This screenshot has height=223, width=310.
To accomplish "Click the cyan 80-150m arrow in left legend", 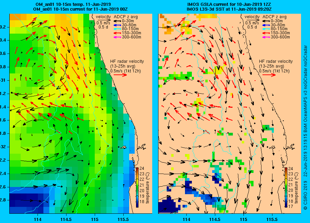I will point(117,29).
